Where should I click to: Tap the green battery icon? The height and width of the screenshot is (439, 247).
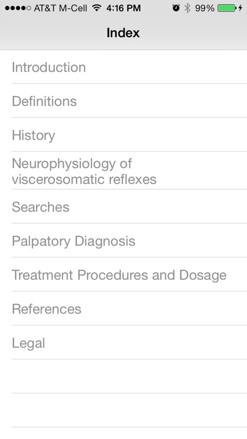227,8
